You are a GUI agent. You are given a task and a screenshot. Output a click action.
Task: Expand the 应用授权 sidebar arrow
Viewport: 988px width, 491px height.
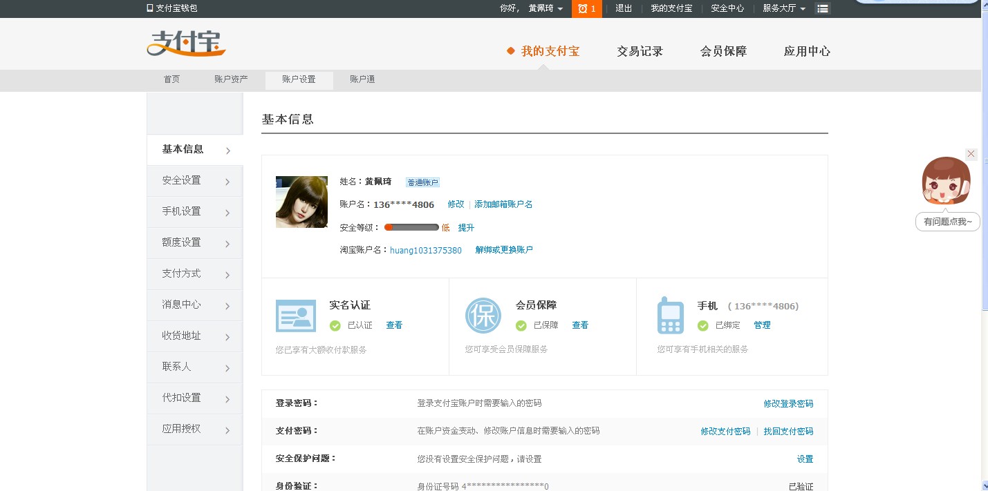pos(227,430)
